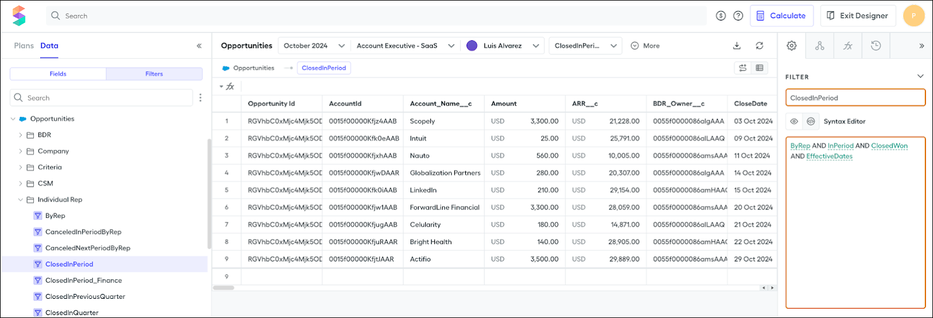The height and width of the screenshot is (318, 933).
Task: Collapse the Individual Rep folder
Action: (21, 200)
